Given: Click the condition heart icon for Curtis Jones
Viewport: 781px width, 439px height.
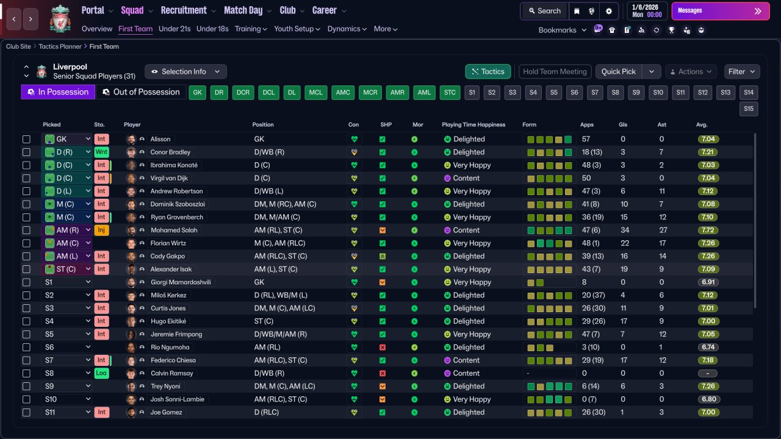Looking at the screenshot, I should coord(354,309).
